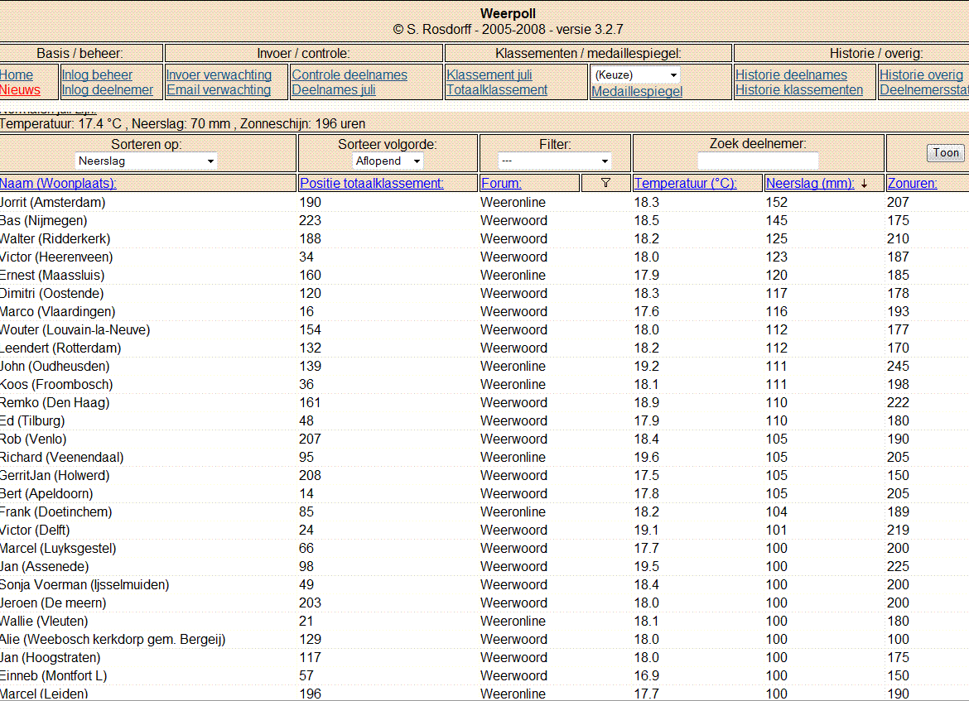Open the Home link

click(x=16, y=74)
